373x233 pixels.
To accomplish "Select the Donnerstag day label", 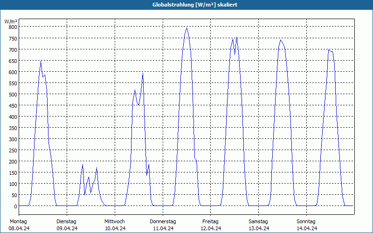I will point(163,221).
